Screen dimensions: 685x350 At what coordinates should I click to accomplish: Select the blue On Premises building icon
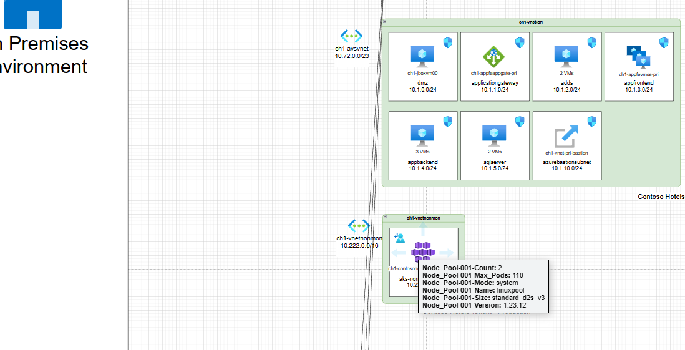pyautogui.click(x=33, y=14)
